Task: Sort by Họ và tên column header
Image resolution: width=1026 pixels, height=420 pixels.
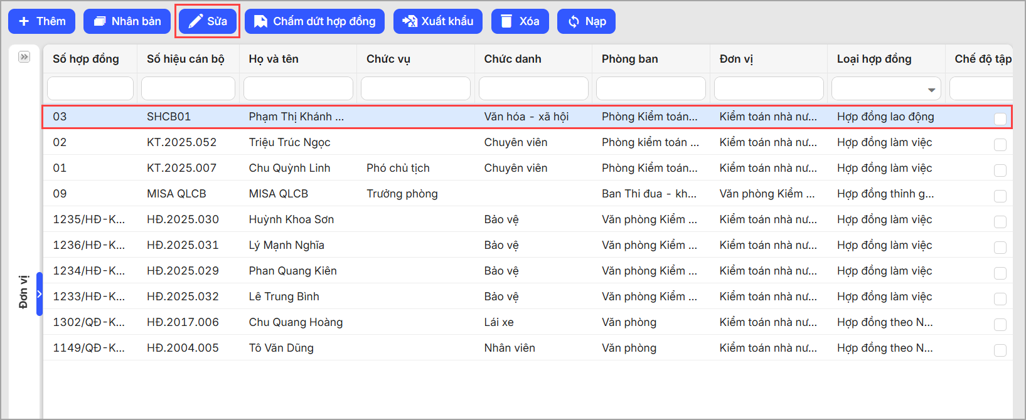Action: (274, 59)
